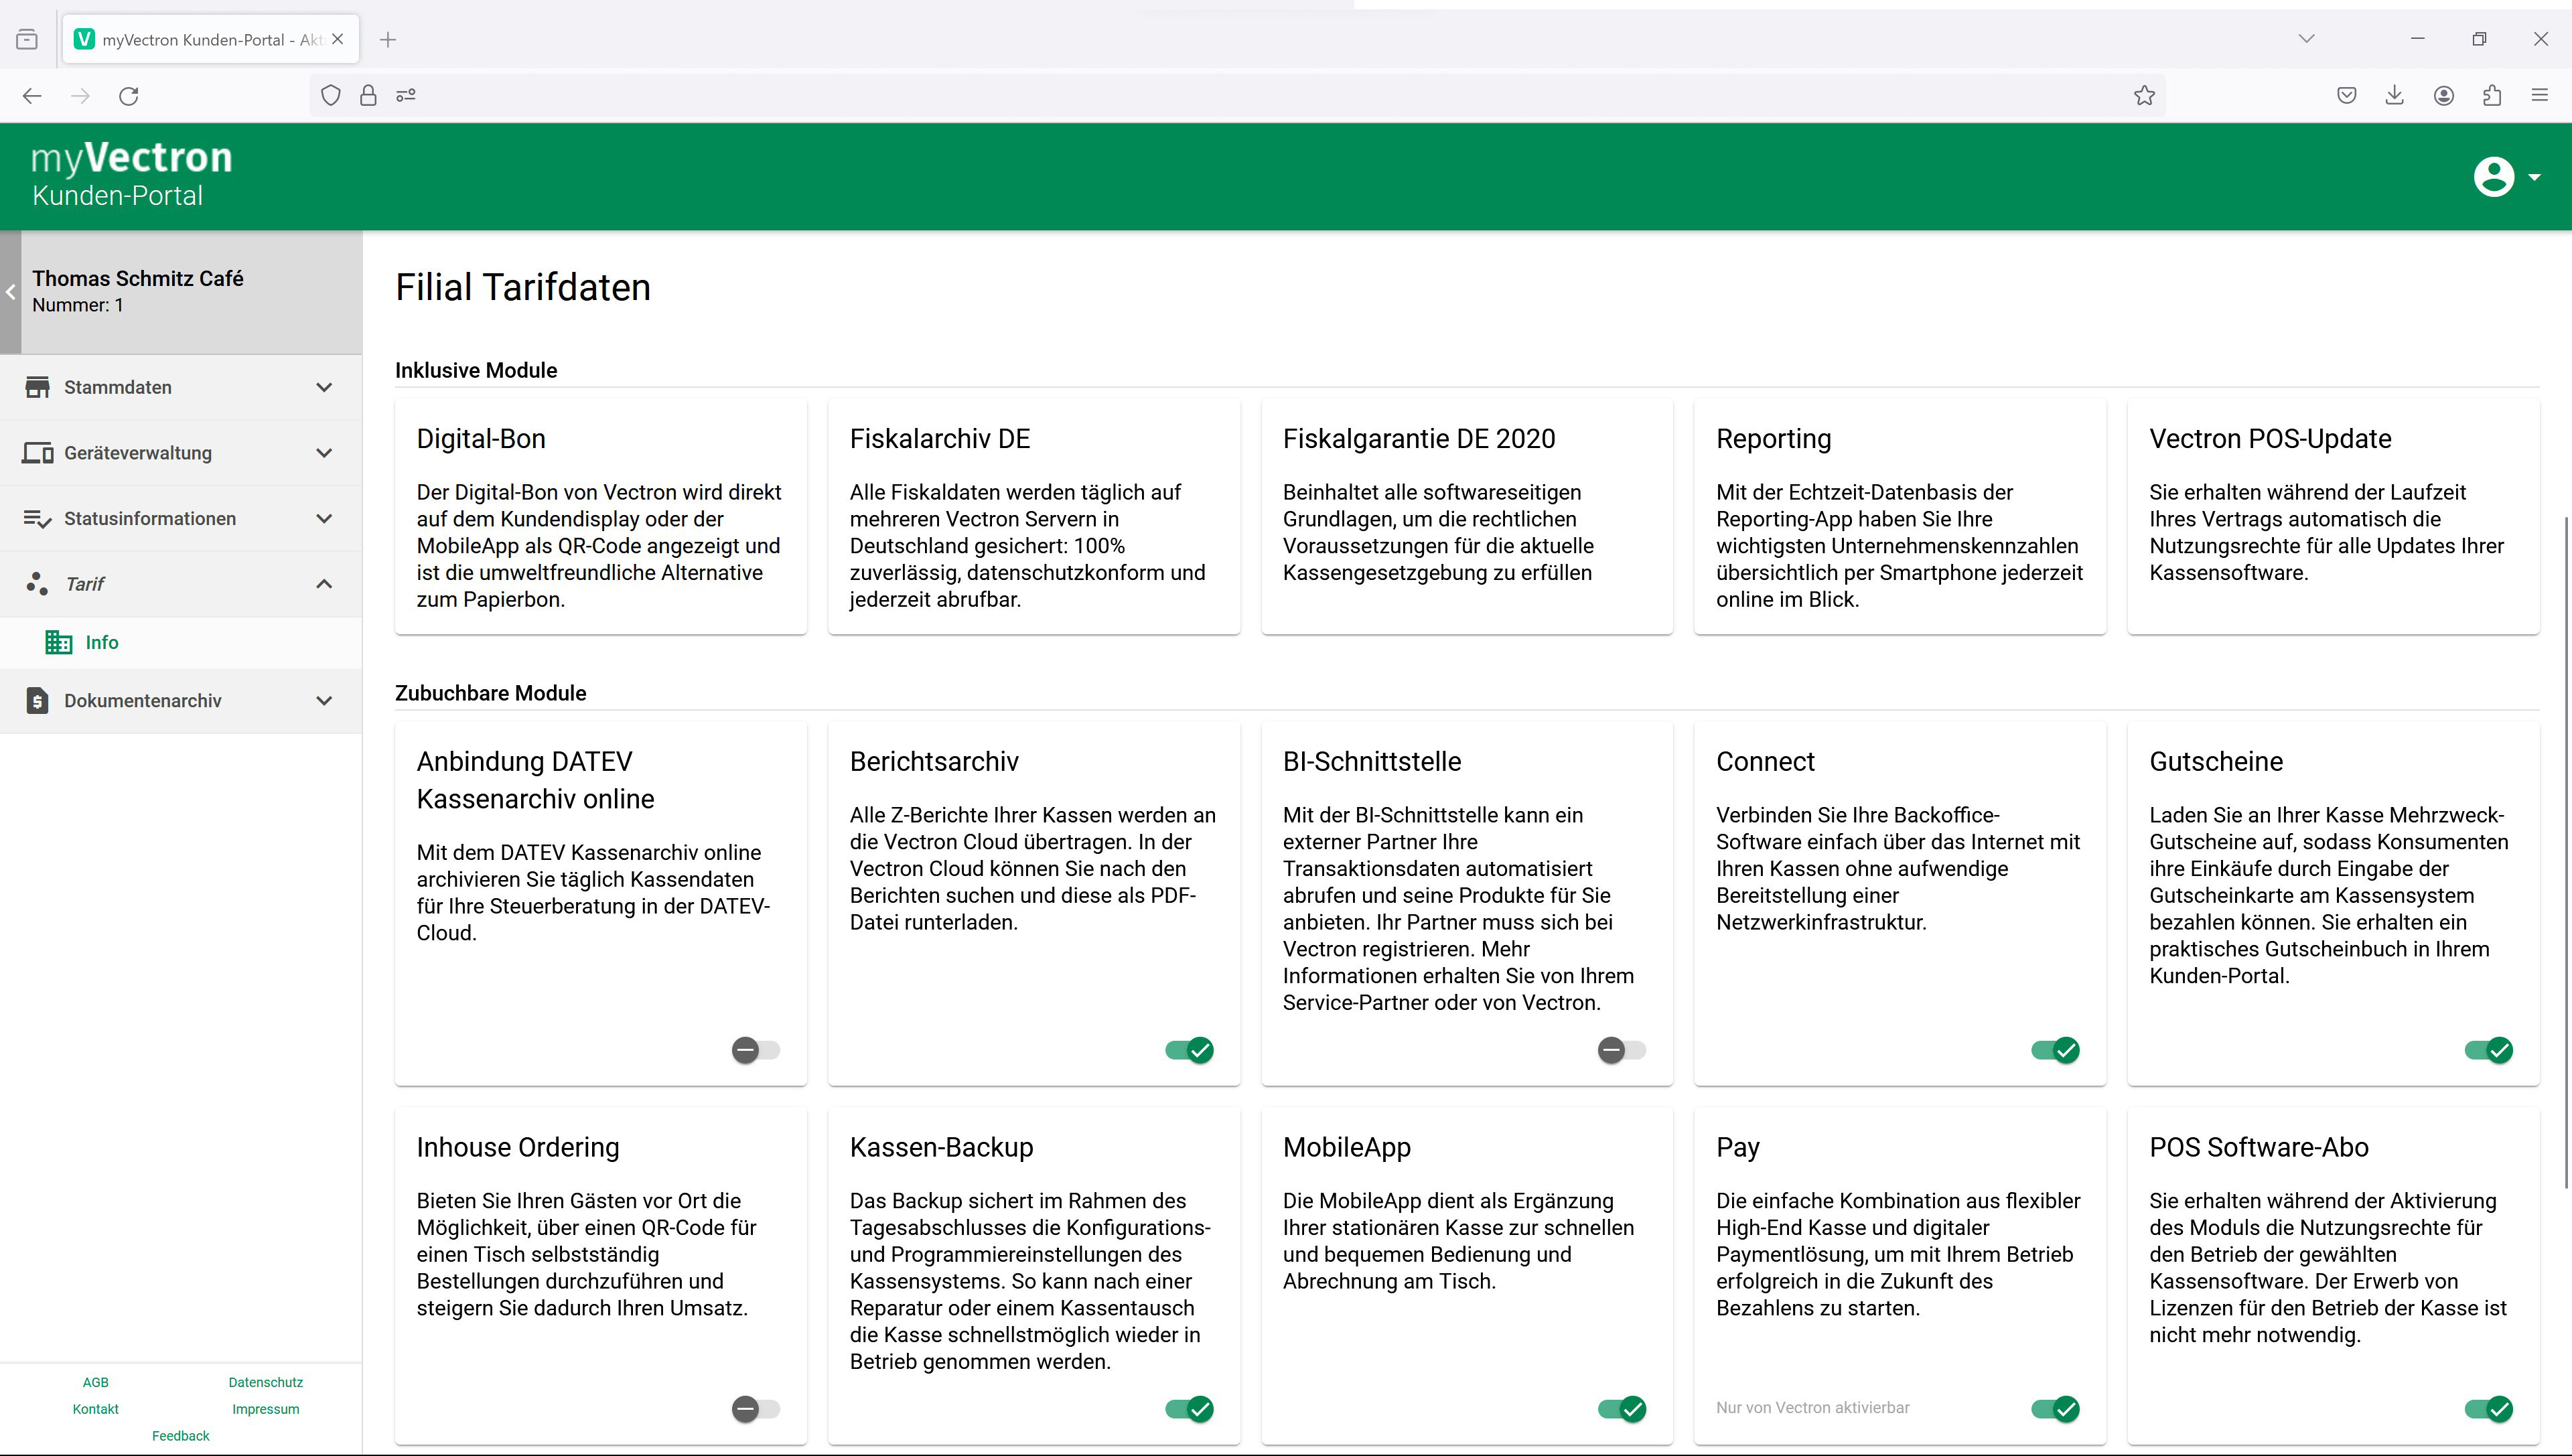Open the browser downloads icon

click(x=2394, y=96)
